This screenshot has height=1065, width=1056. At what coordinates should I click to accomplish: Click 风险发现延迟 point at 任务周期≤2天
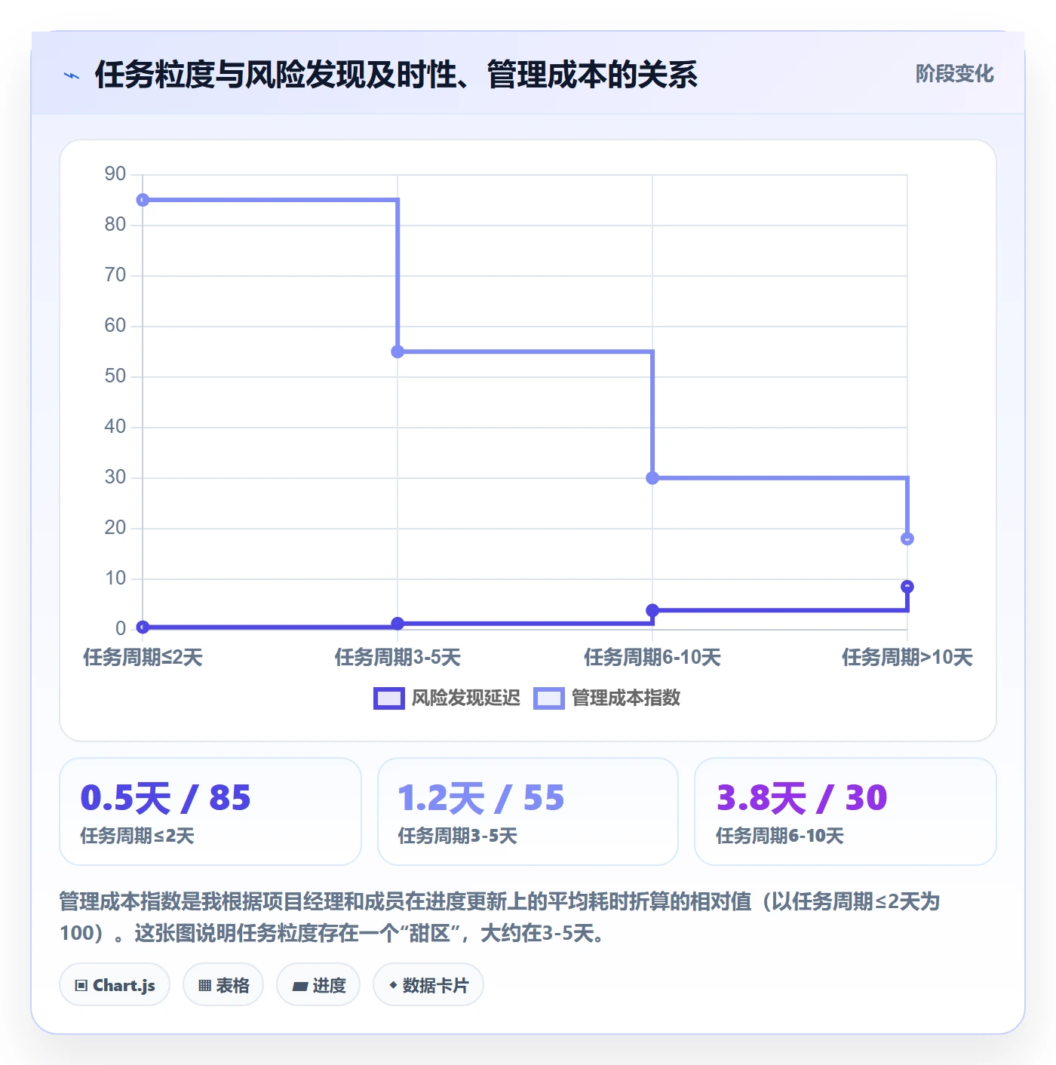click(143, 627)
